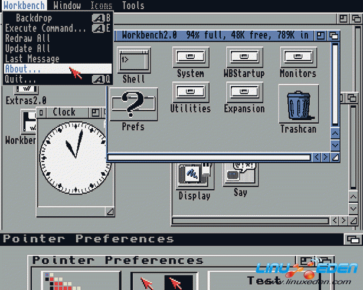Screen dimensions: 363x290
Task: Open the Monitors drawer
Action: click(298, 57)
